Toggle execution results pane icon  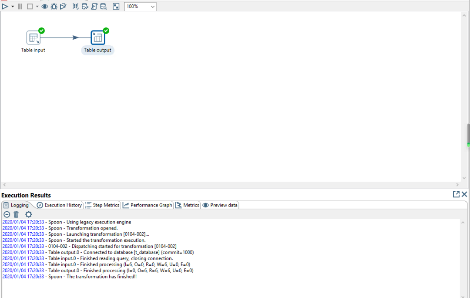pos(116,6)
